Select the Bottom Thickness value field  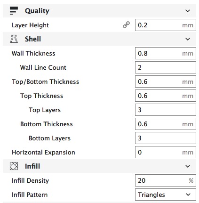point(166,124)
